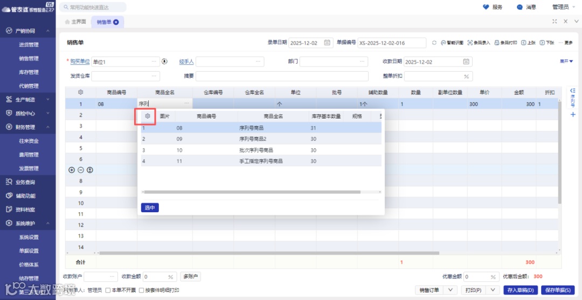This screenshot has width=582, height=300.
Task: Collapse the 系统维护 sidebar group
Action: 48,224
